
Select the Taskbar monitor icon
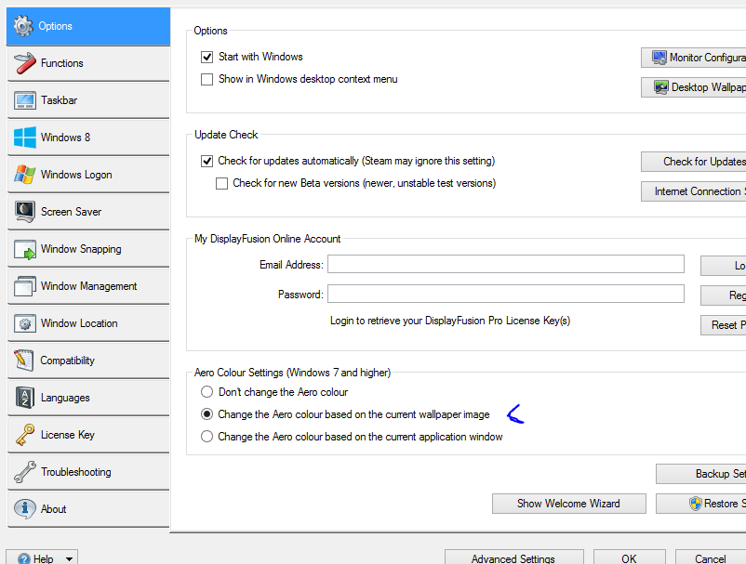24,100
